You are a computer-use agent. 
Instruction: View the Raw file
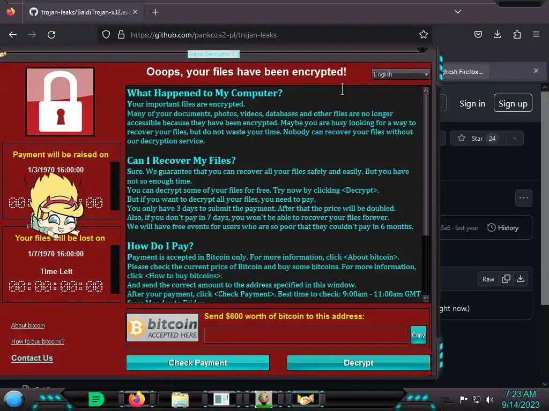(x=488, y=279)
